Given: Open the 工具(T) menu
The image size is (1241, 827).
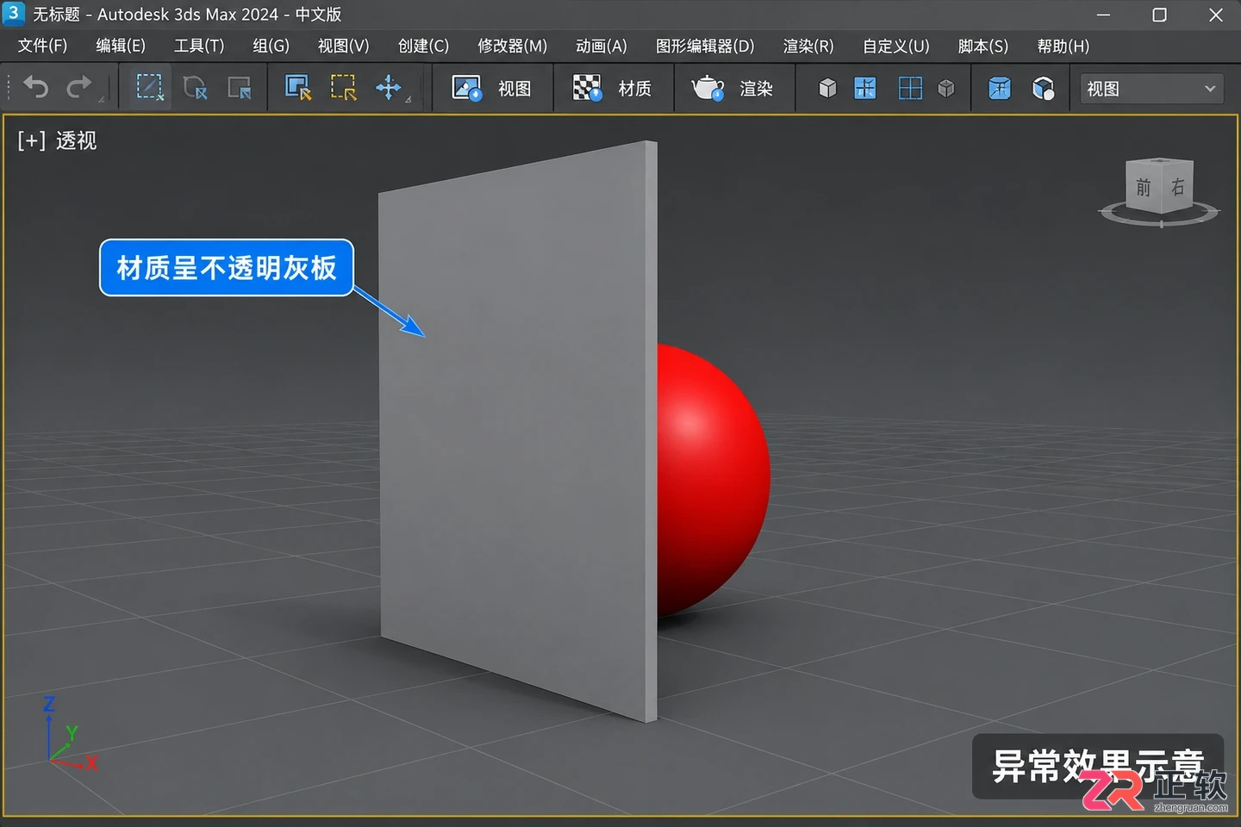Looking at the screenshot, I should (x=199, y=46).
